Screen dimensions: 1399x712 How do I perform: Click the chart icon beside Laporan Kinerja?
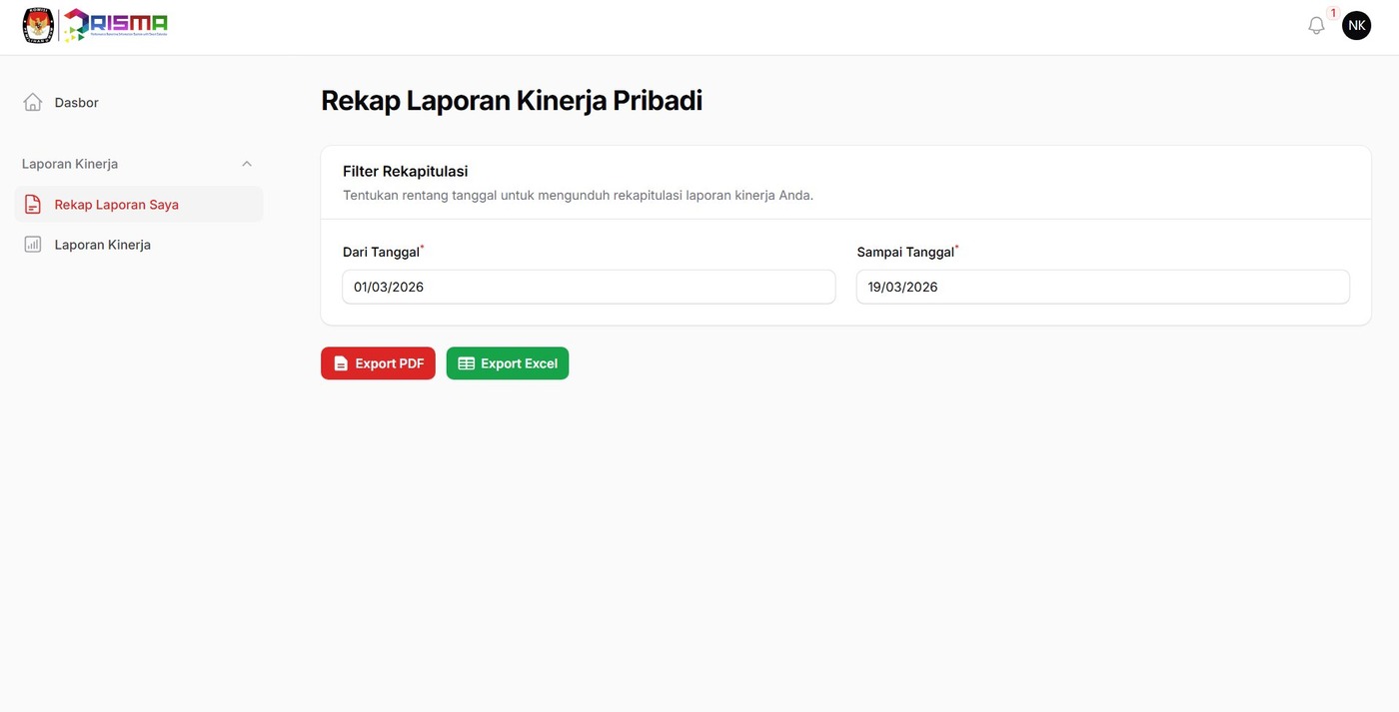tap(31, 244)
